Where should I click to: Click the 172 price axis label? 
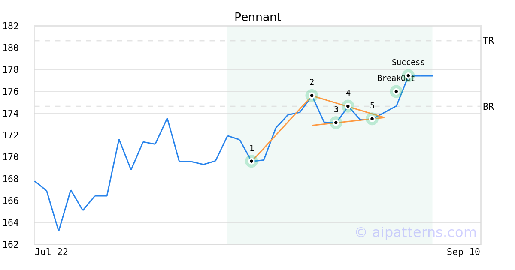click(x=11, y=135)
